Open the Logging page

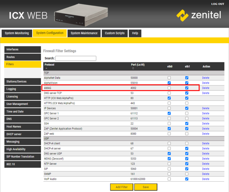click(x=23, y=89)
